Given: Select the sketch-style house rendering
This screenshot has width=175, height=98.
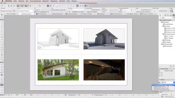Looking at the screenshot, I should pos(58,39).
